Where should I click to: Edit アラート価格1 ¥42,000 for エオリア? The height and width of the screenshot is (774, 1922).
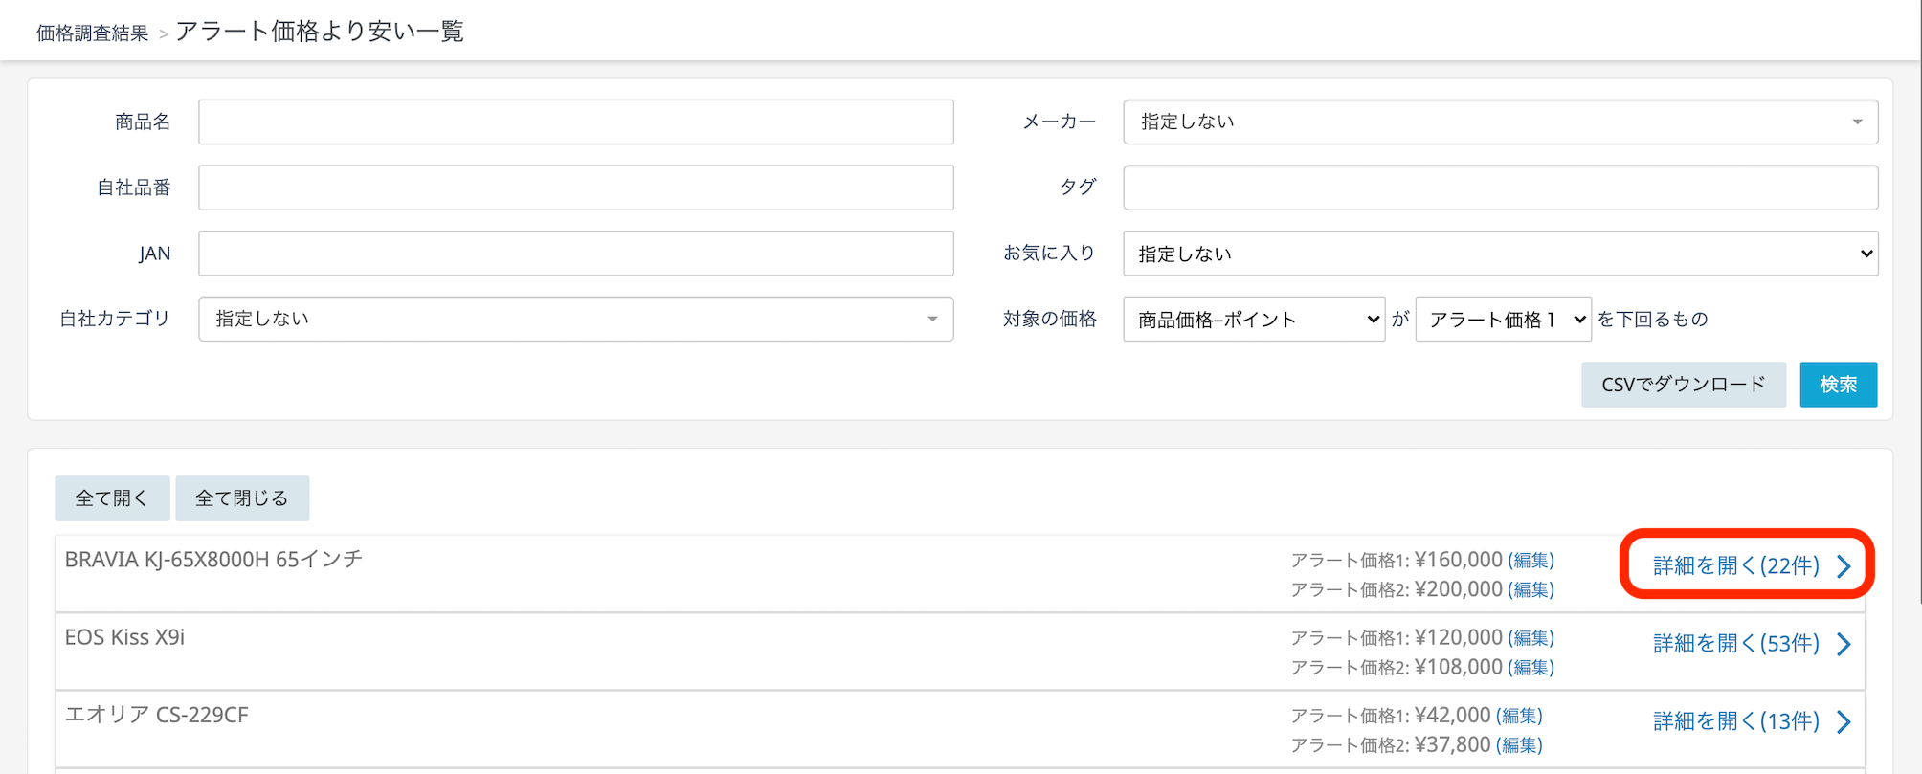(1519, 716)
